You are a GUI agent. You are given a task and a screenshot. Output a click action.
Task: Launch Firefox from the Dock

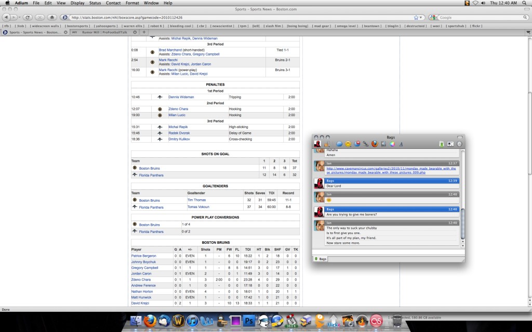coord(150,320)
